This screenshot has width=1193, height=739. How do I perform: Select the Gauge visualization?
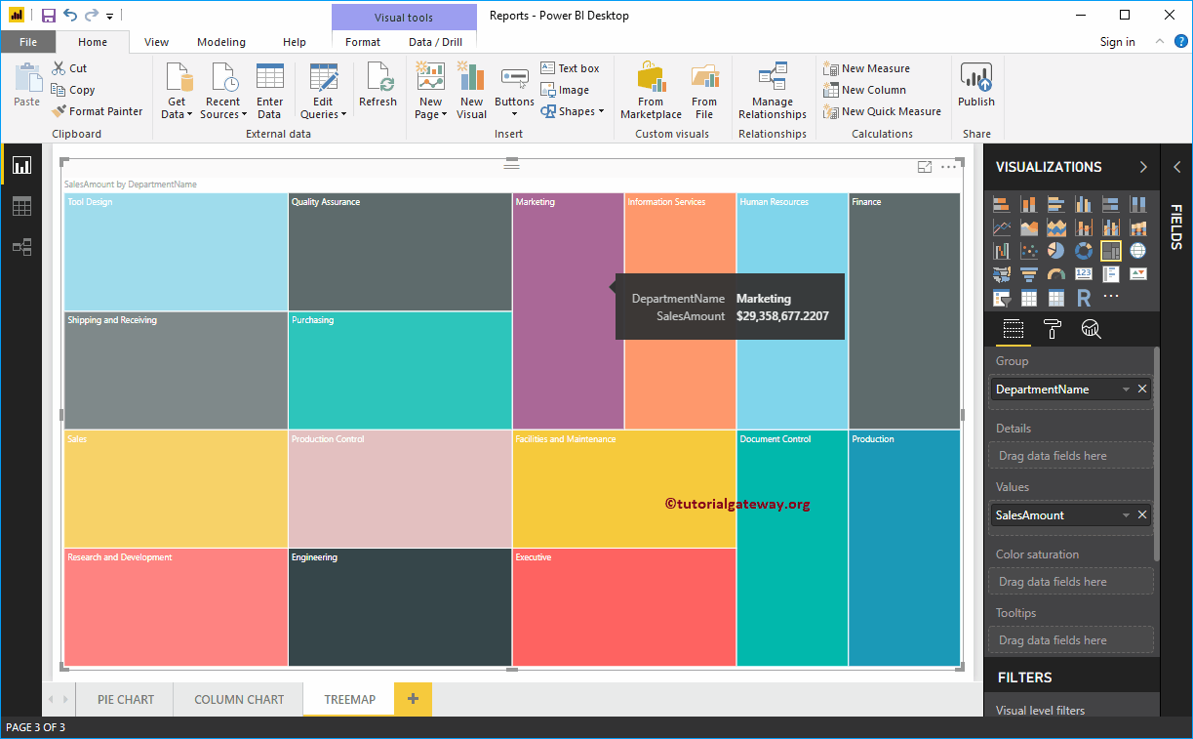tap(1056, 274)
